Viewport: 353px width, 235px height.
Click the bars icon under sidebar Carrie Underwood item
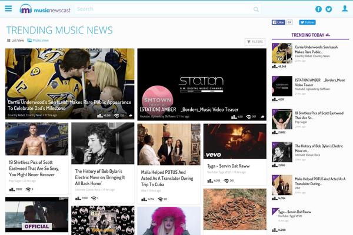274,66
